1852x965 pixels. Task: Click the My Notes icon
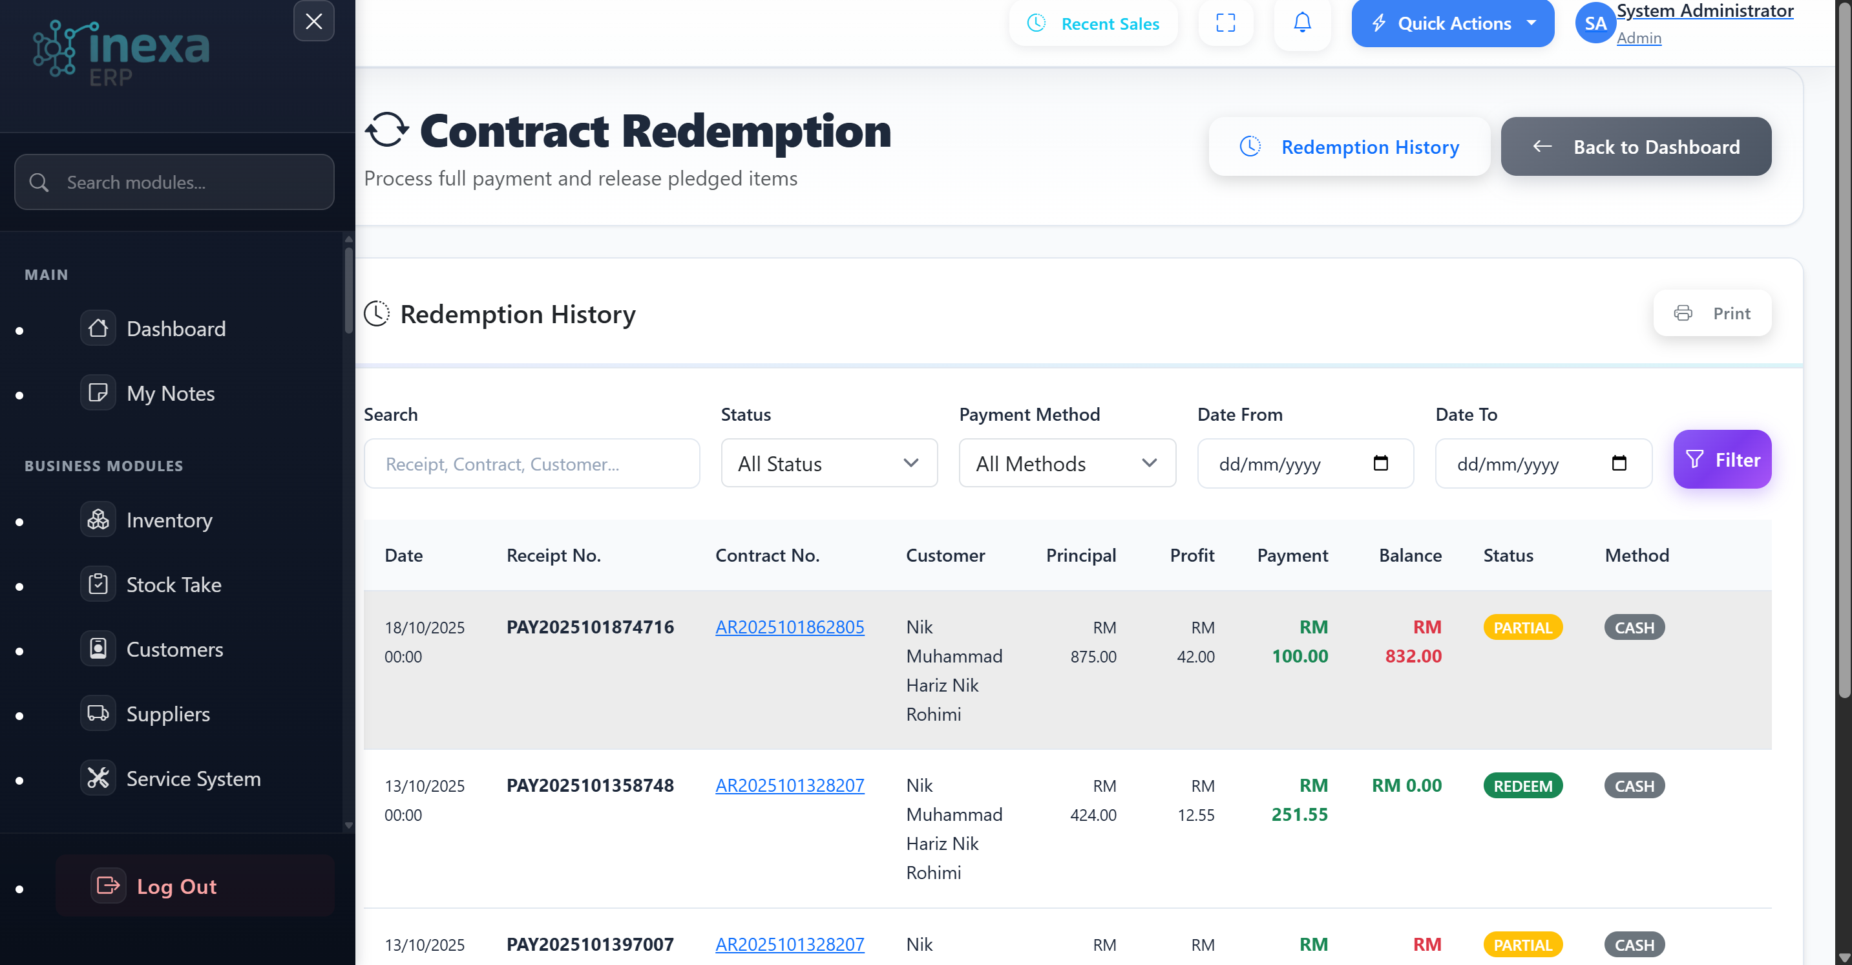point(98,392)
